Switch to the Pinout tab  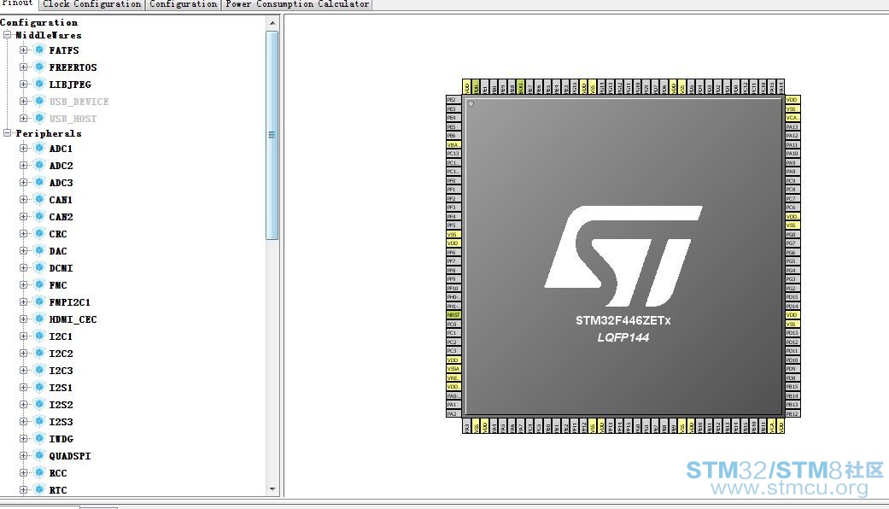pyautogui.click(x=18, y=4)
